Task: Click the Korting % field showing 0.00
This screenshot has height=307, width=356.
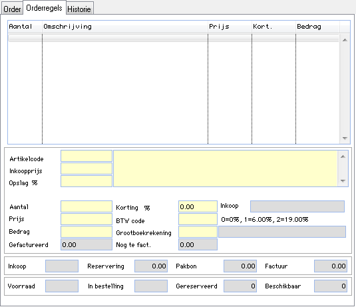Action: coord(198,206)
